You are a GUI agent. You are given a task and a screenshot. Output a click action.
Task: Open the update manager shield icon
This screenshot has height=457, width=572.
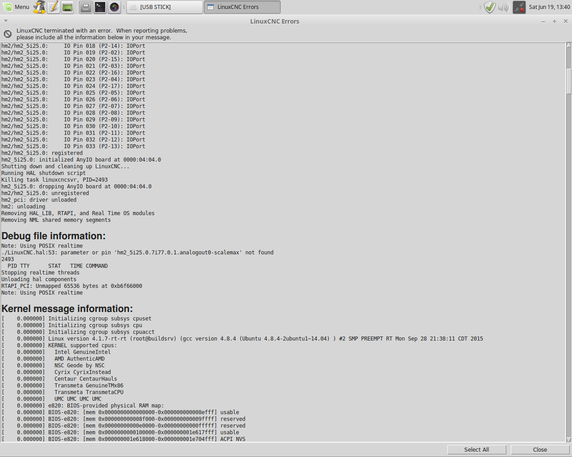tap(490, 7)
